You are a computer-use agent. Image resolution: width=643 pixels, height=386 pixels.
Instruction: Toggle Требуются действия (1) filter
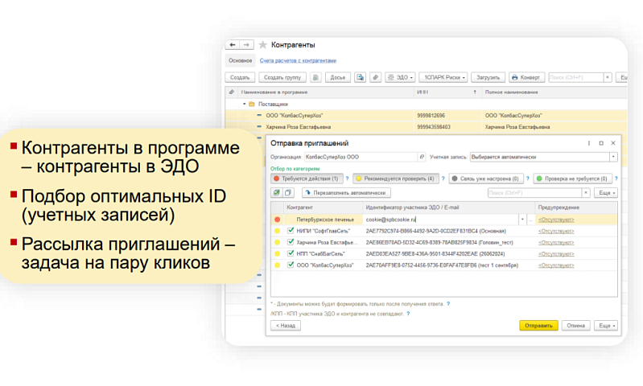307,179
